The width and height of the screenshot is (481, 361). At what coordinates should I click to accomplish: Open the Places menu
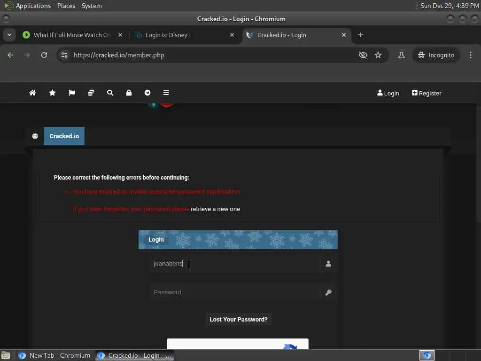[x=66, y=6]
